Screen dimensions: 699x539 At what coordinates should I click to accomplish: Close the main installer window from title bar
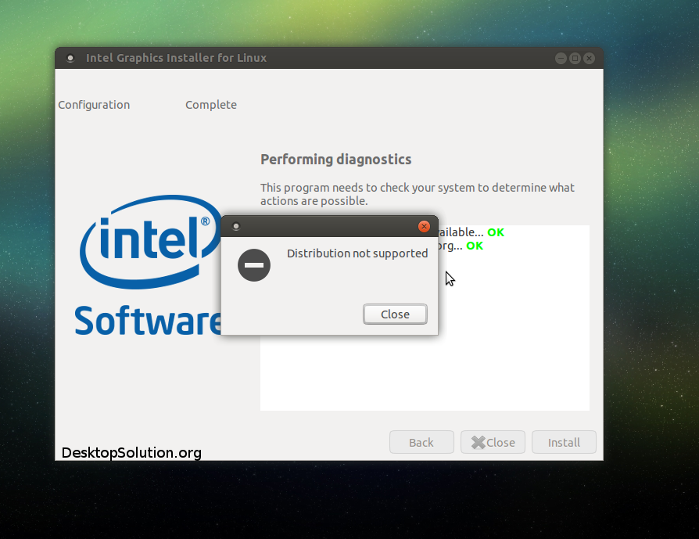[x=589, y=58]
